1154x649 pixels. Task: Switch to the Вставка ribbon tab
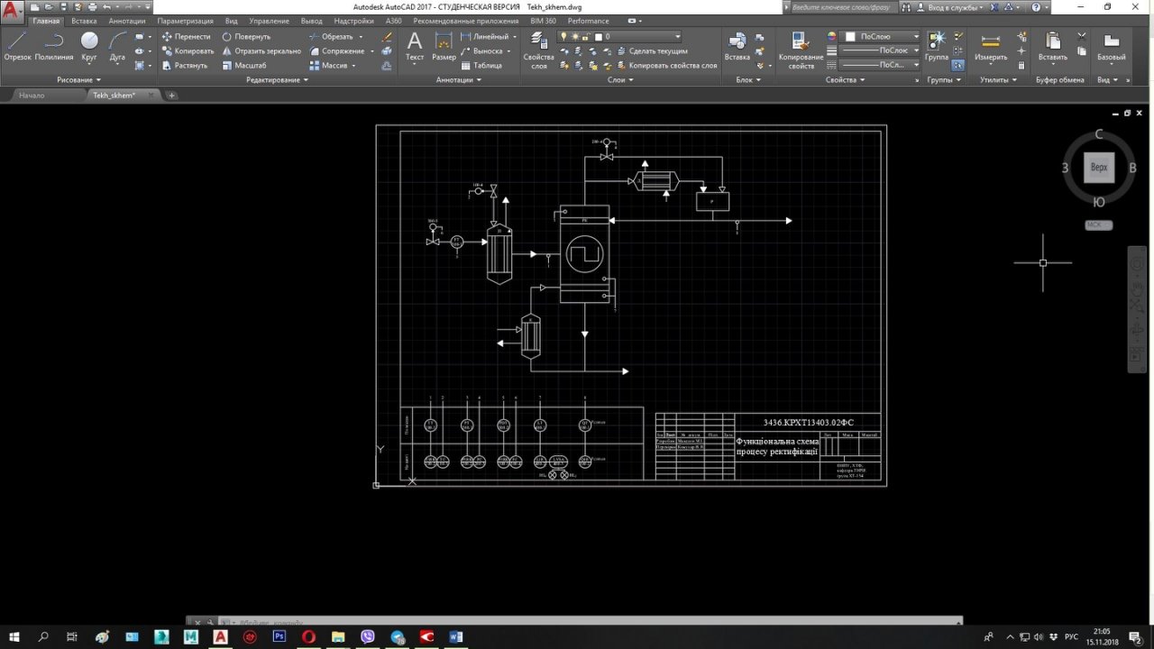point(84,21)
